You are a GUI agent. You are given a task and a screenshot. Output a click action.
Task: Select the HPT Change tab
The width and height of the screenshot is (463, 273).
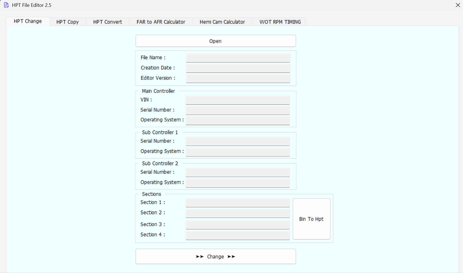[x=28, y=21]
